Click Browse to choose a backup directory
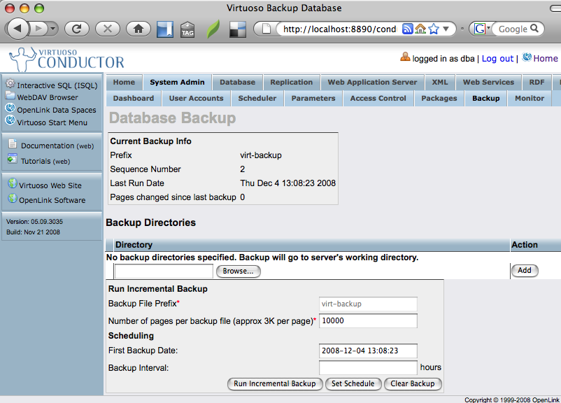The image size is (561, 403). 238,271
